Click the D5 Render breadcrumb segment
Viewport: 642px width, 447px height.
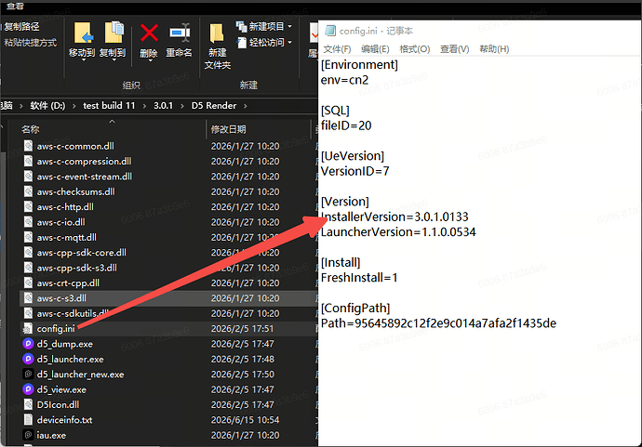(214, 106)
